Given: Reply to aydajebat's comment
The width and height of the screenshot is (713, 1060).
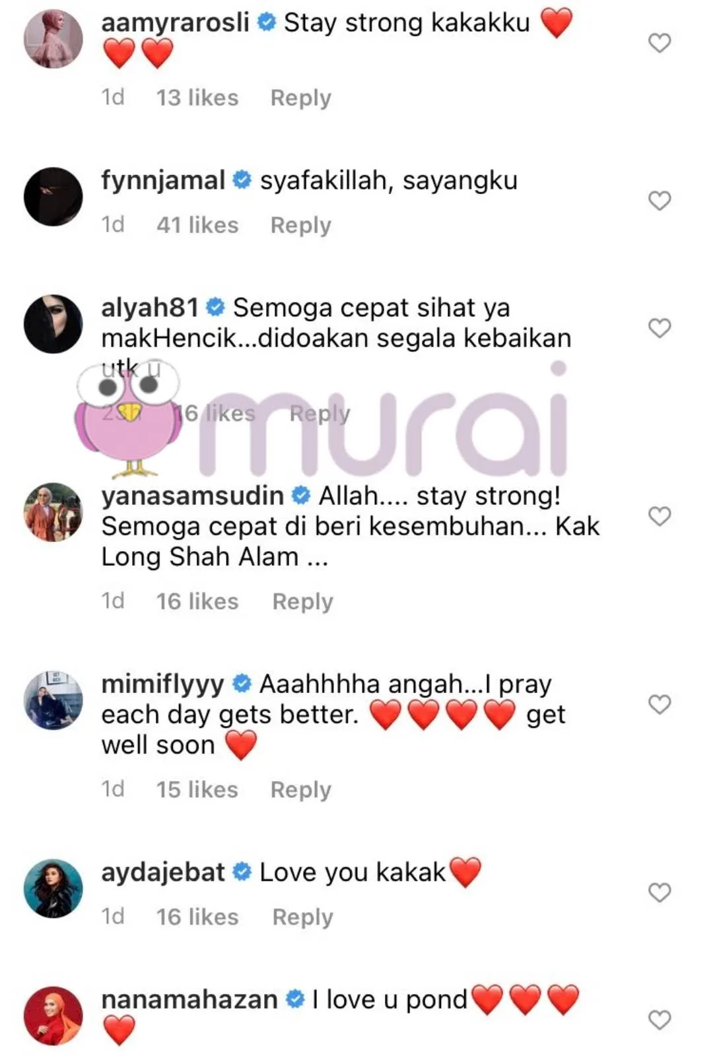Looking at the screenshot, I should click(x=302, y=917).
